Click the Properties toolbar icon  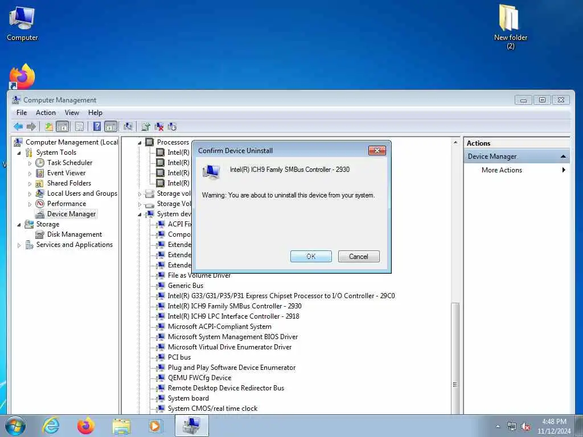pos(79,127)
